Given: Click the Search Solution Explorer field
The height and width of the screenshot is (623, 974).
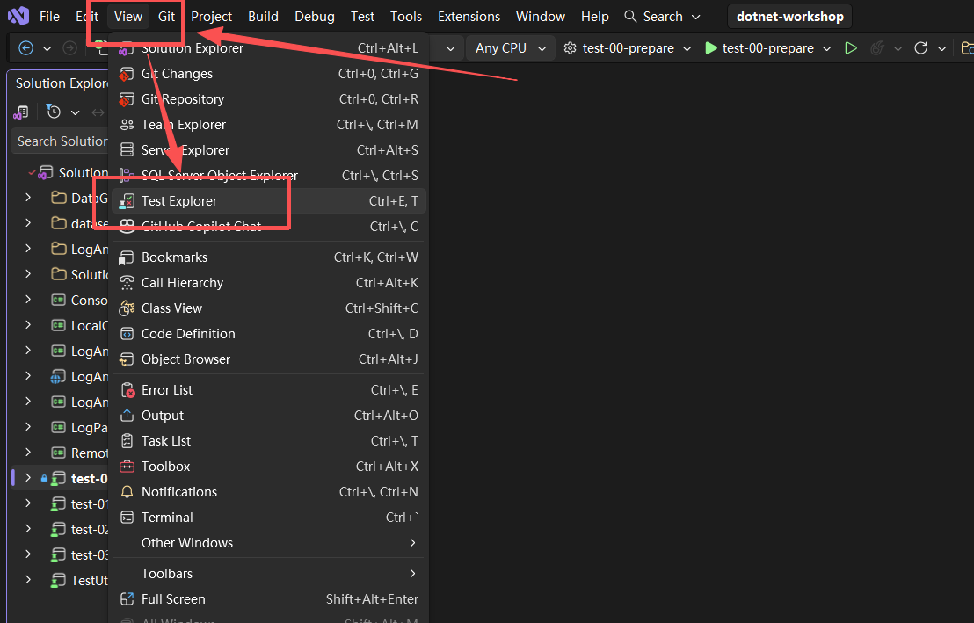Looking at the screenshot, I should tap(61, 141).
